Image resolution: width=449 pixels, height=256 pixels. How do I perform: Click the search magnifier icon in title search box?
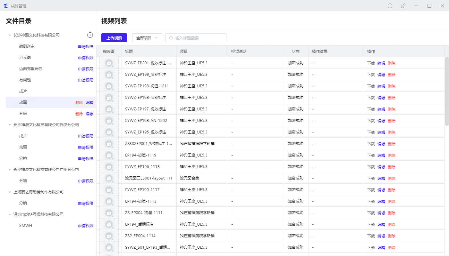(171, 38)
